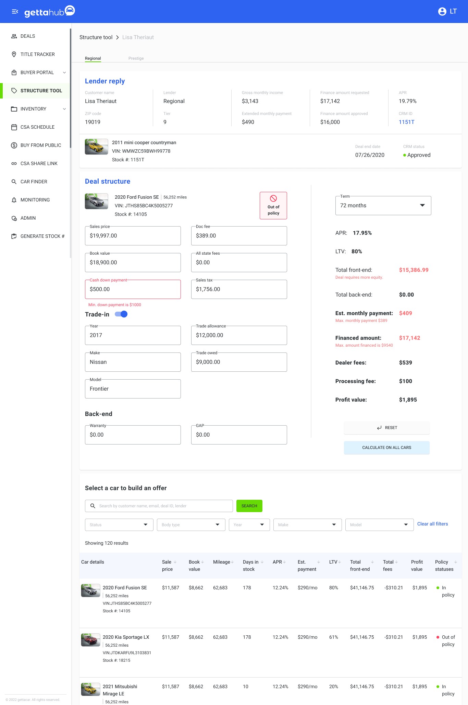
Task: Open the Body type filter dropdown
Action: click(191, 525)
